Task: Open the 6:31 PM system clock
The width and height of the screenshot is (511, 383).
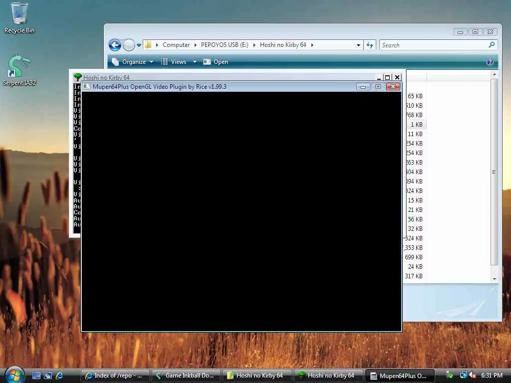Action: coord(492,375)
